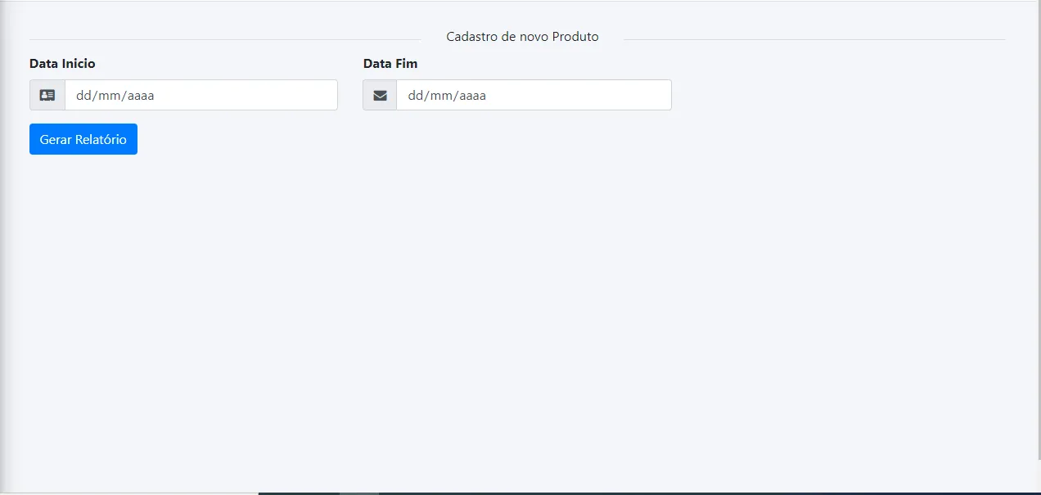The height and width of the screenshot is (495, 1041).
Task: Click the envelope icon beside Data Fim
Action: click(380, 95)
